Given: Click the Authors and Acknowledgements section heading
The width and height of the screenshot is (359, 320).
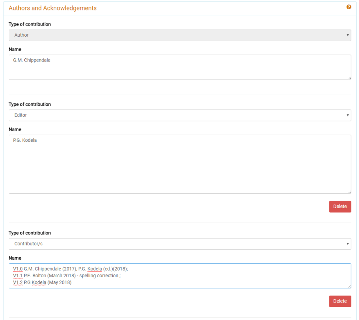Looking at the screenshot, I should coord(53,8).
